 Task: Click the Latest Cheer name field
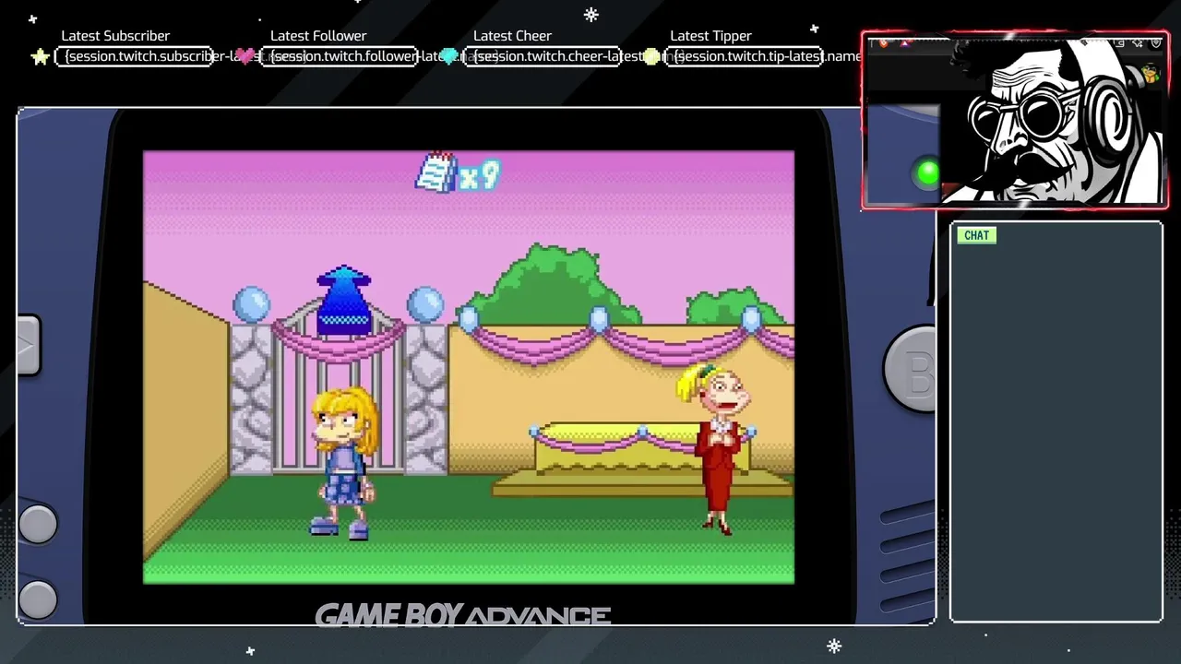click(542, 56)
